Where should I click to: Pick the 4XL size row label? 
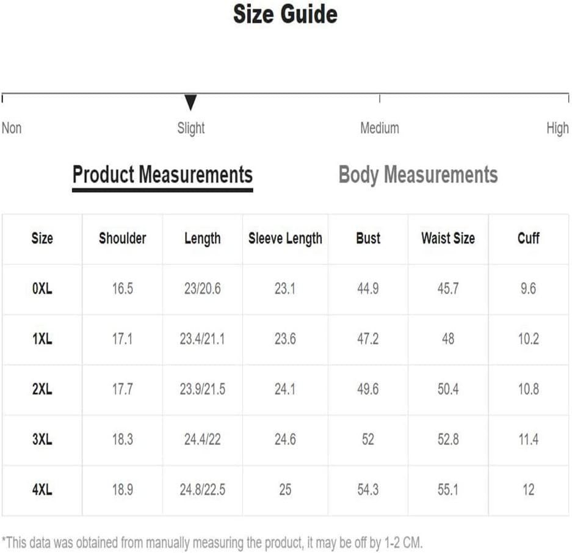(42, 490)
